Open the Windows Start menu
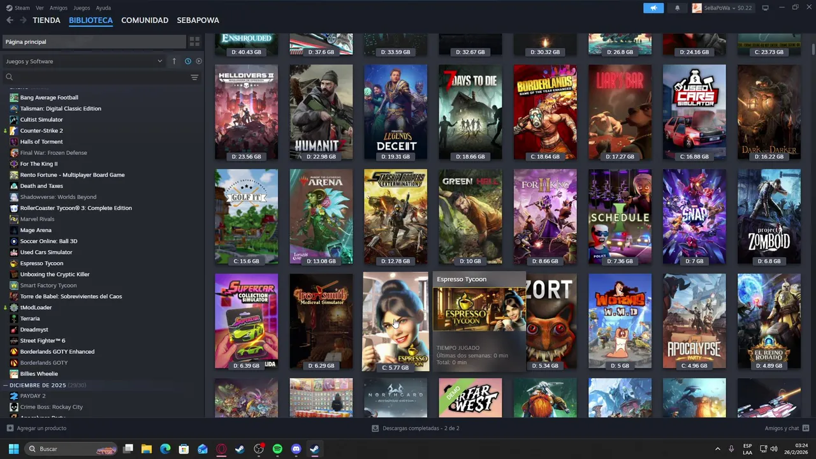This screenshot has width=816, height=459. tap(13, 449)
